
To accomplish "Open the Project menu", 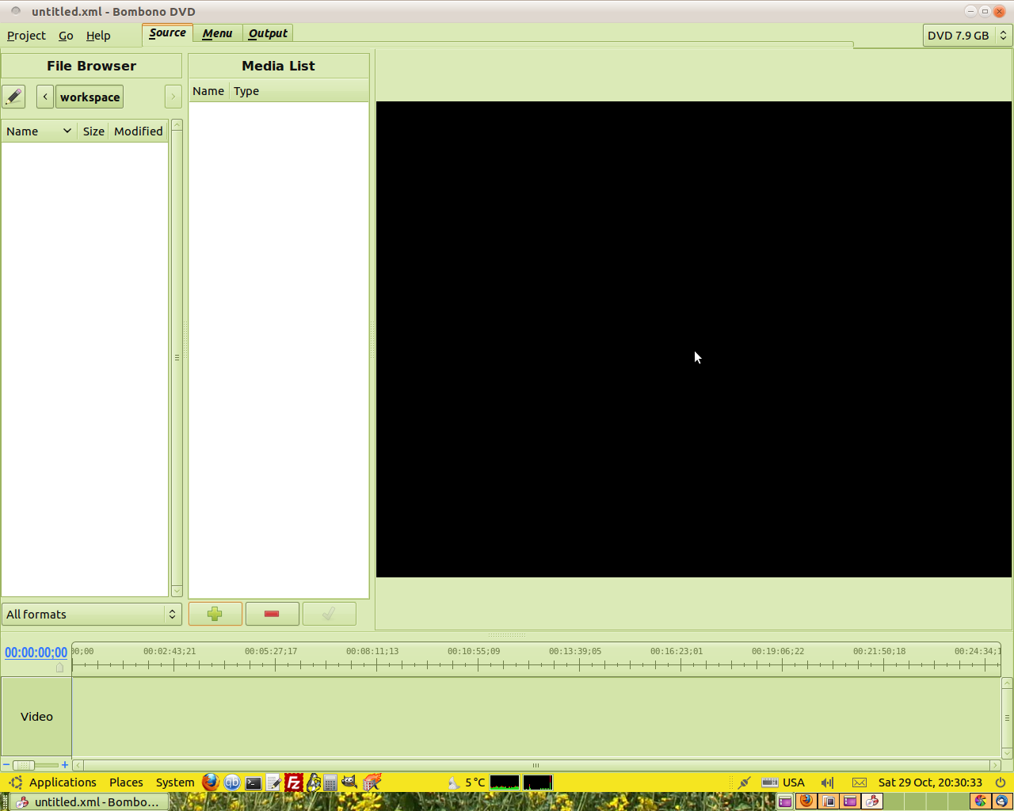I will (x=26, y=36).
